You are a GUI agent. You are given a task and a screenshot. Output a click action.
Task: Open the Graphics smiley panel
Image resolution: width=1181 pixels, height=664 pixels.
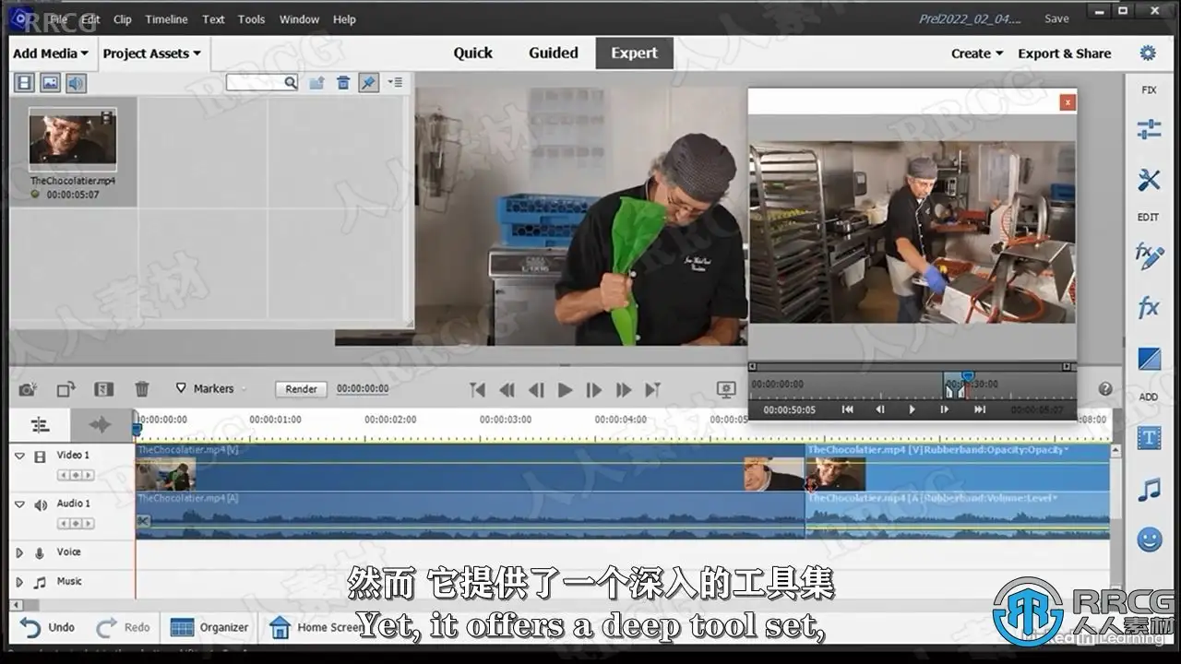click(x=1149, y=539)
